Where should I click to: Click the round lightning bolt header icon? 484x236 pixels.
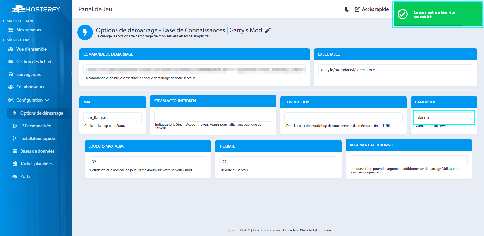click(x=85, y=32)
